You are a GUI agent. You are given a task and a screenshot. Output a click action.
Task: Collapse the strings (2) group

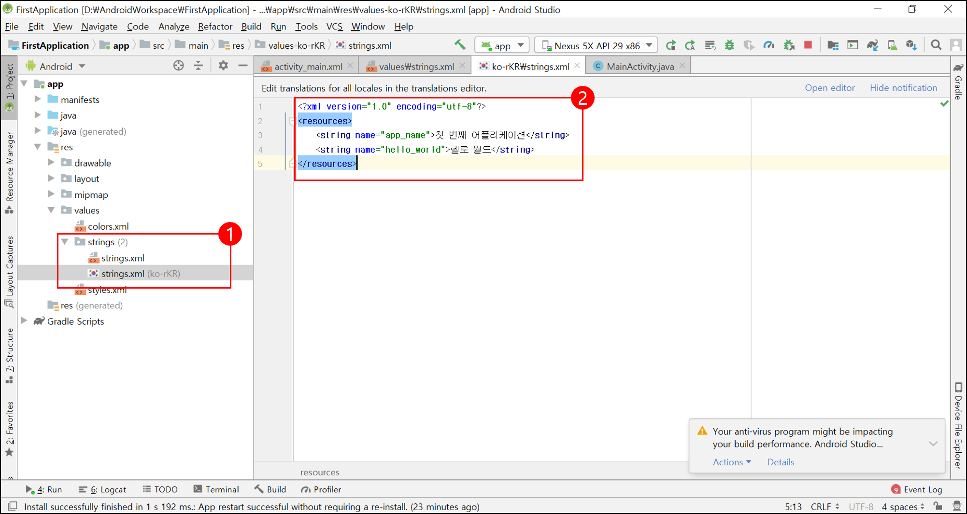(x=65, y=242)
